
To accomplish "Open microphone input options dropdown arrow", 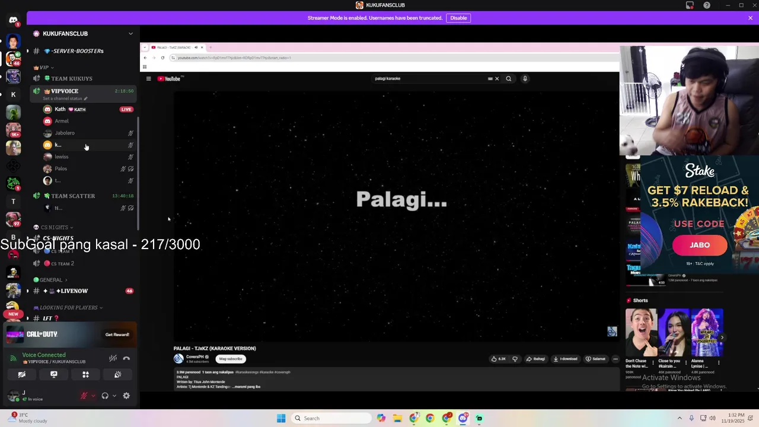I will click(93, 396).
